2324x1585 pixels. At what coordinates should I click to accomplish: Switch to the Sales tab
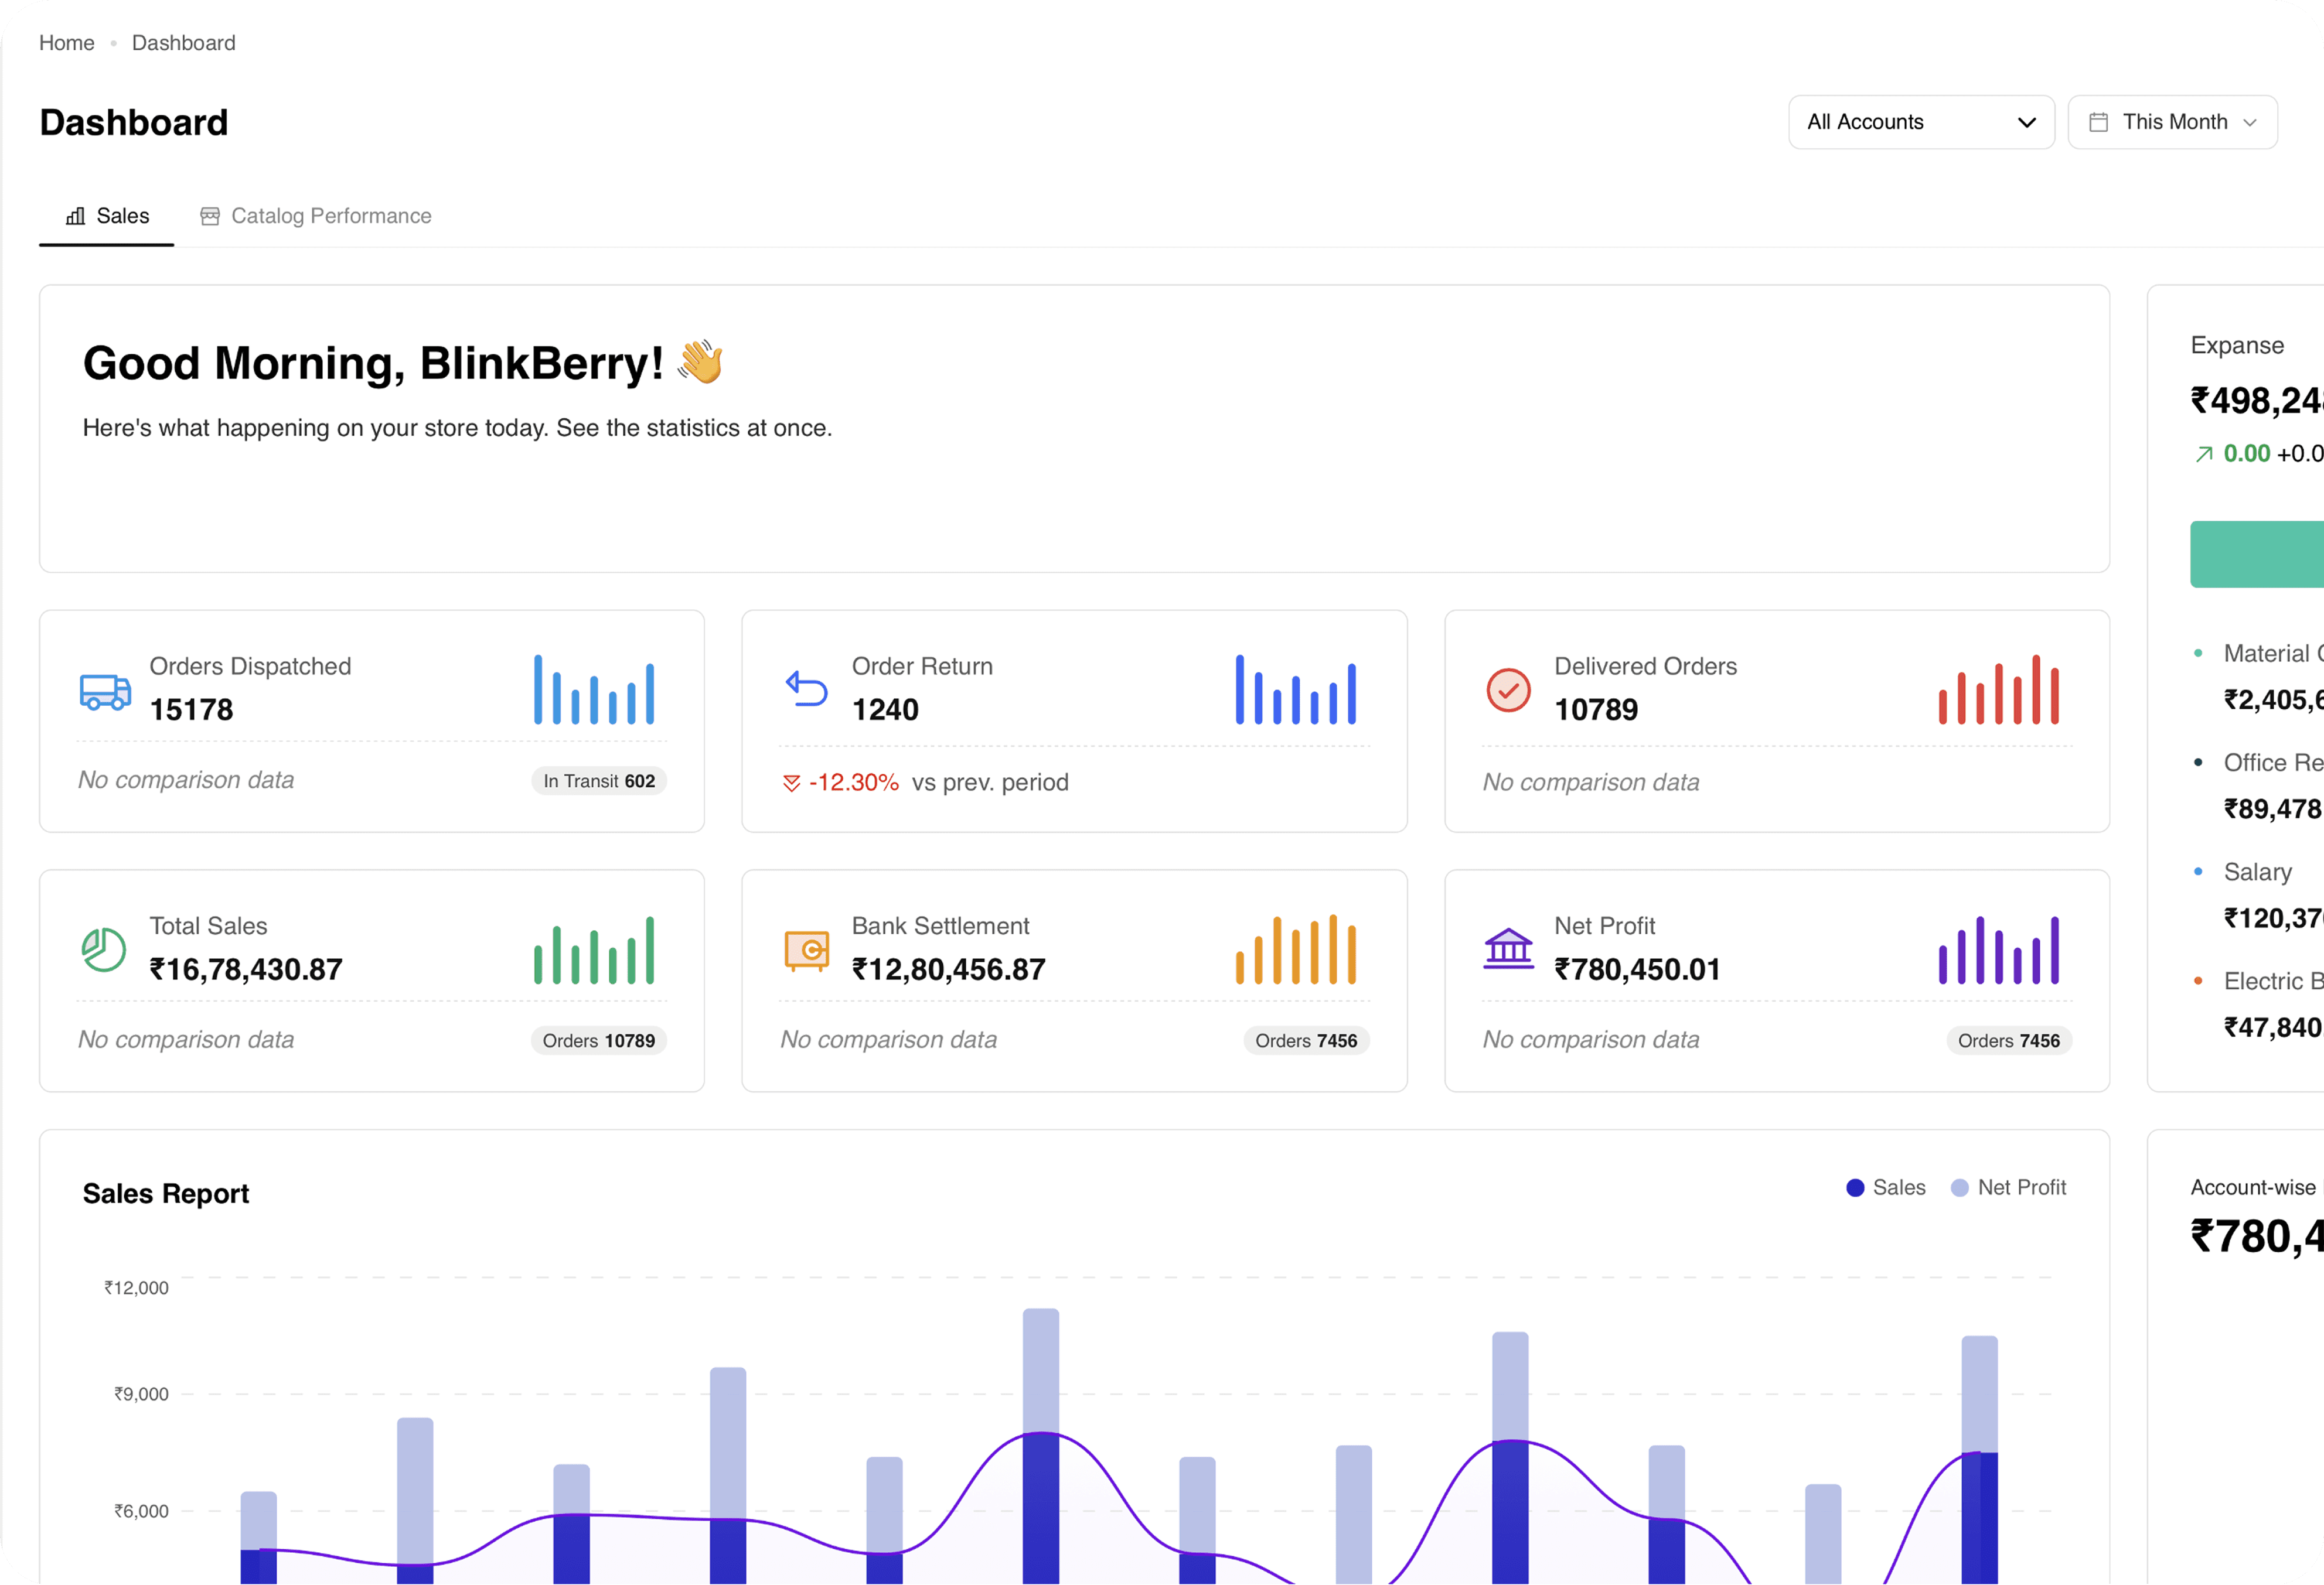click(x=107, y=216)
